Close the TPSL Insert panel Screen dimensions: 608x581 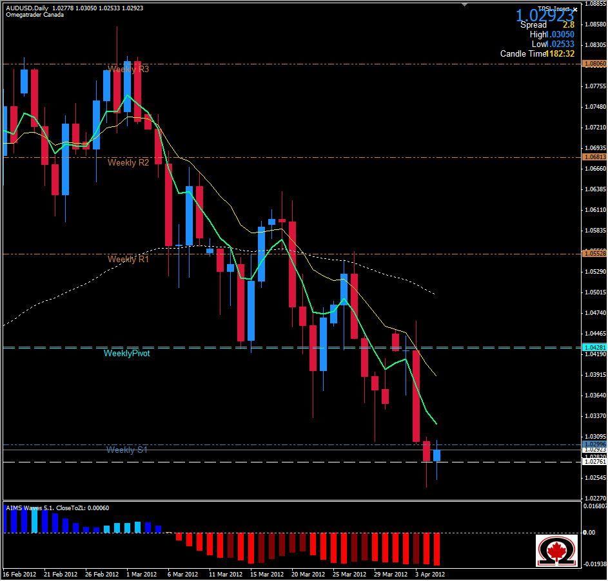point(576,9)
